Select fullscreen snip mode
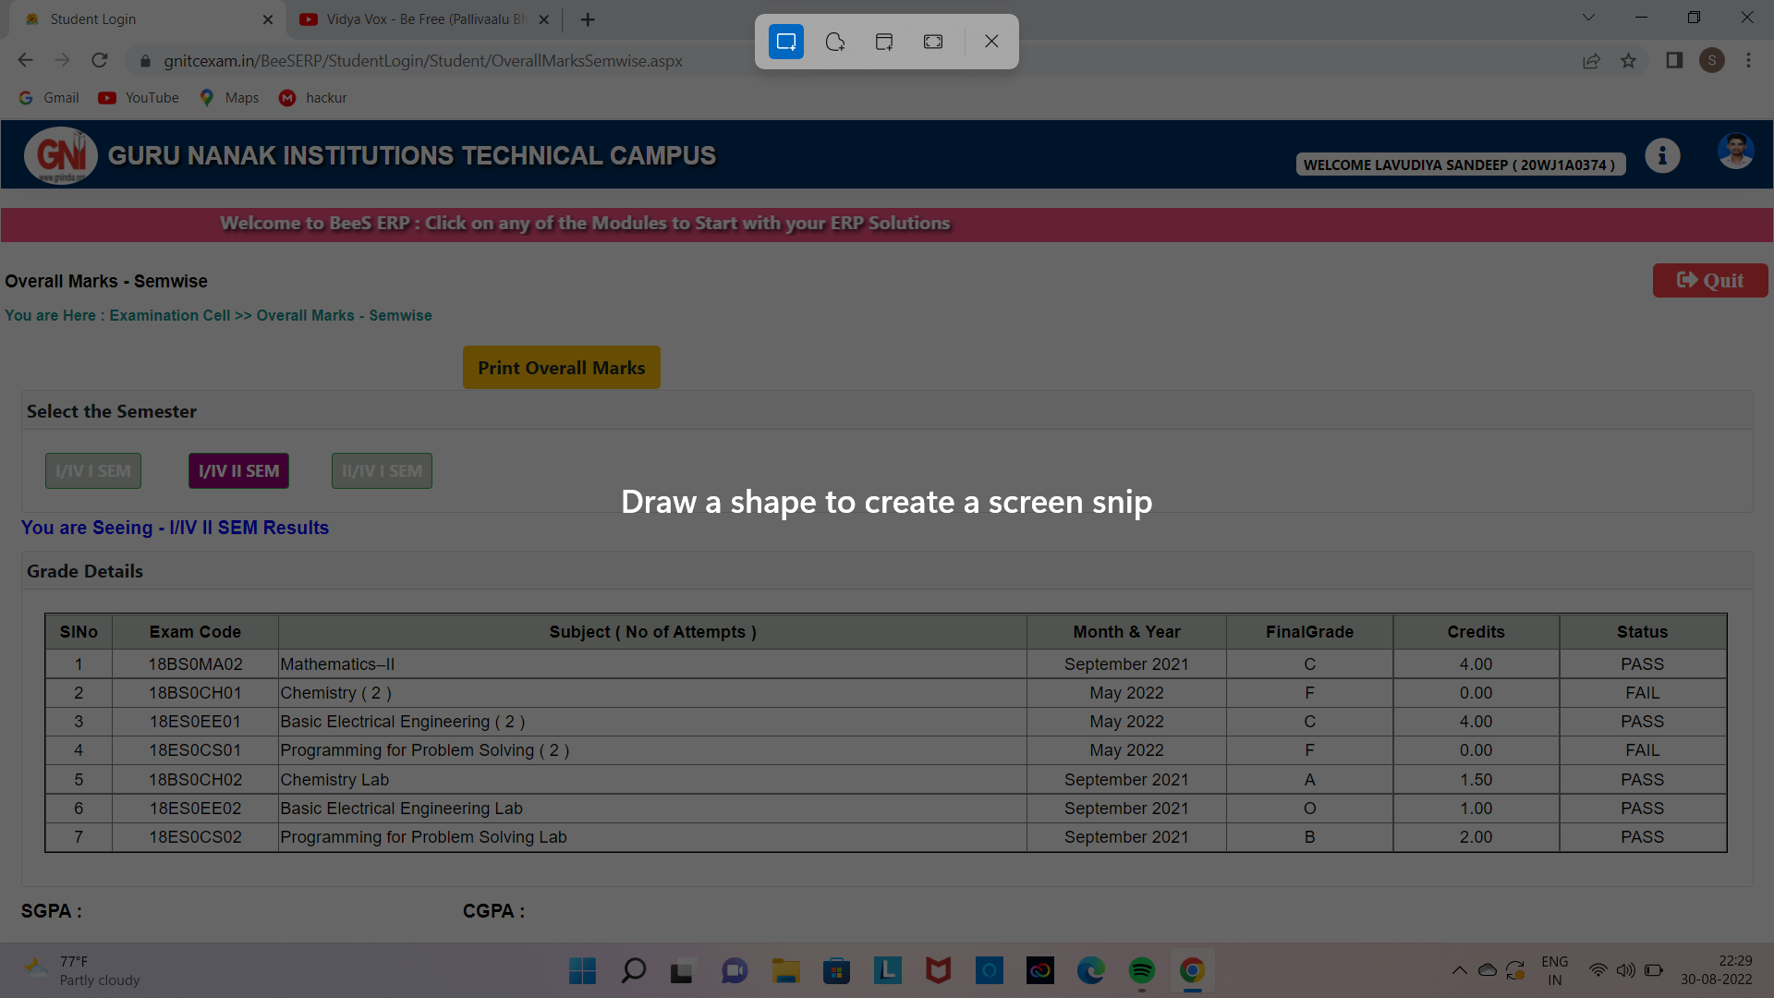The width and height of the screenshot is (1774, 998). point(933,42)
